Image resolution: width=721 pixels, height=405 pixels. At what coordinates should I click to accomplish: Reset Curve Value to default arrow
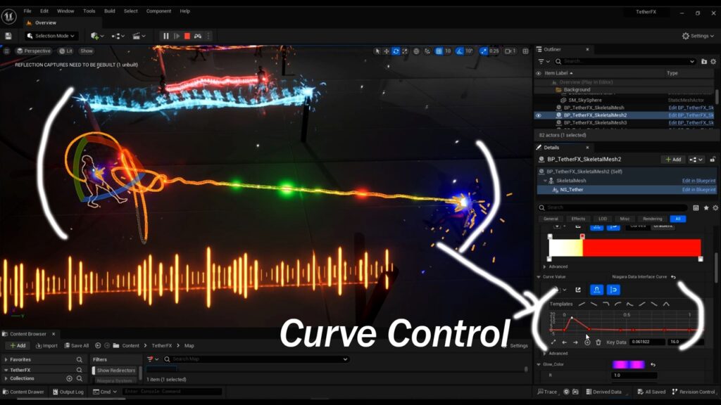coord(673,277)
